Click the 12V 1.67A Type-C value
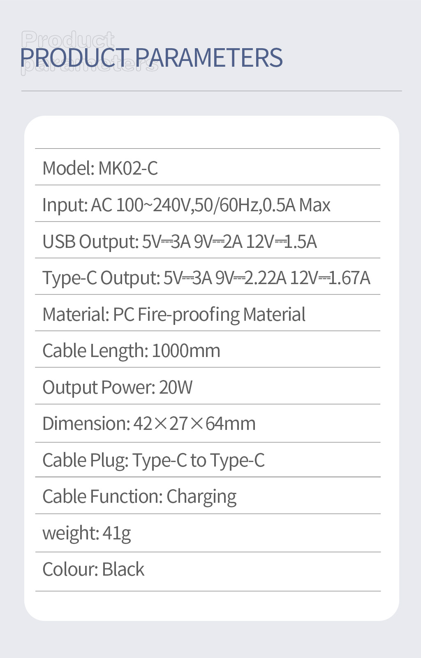The width and height of the screenshot is (421, 658). point(330,278)
